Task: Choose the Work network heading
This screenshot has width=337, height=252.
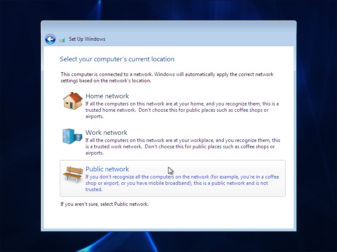Action: [x=107, y=132]
